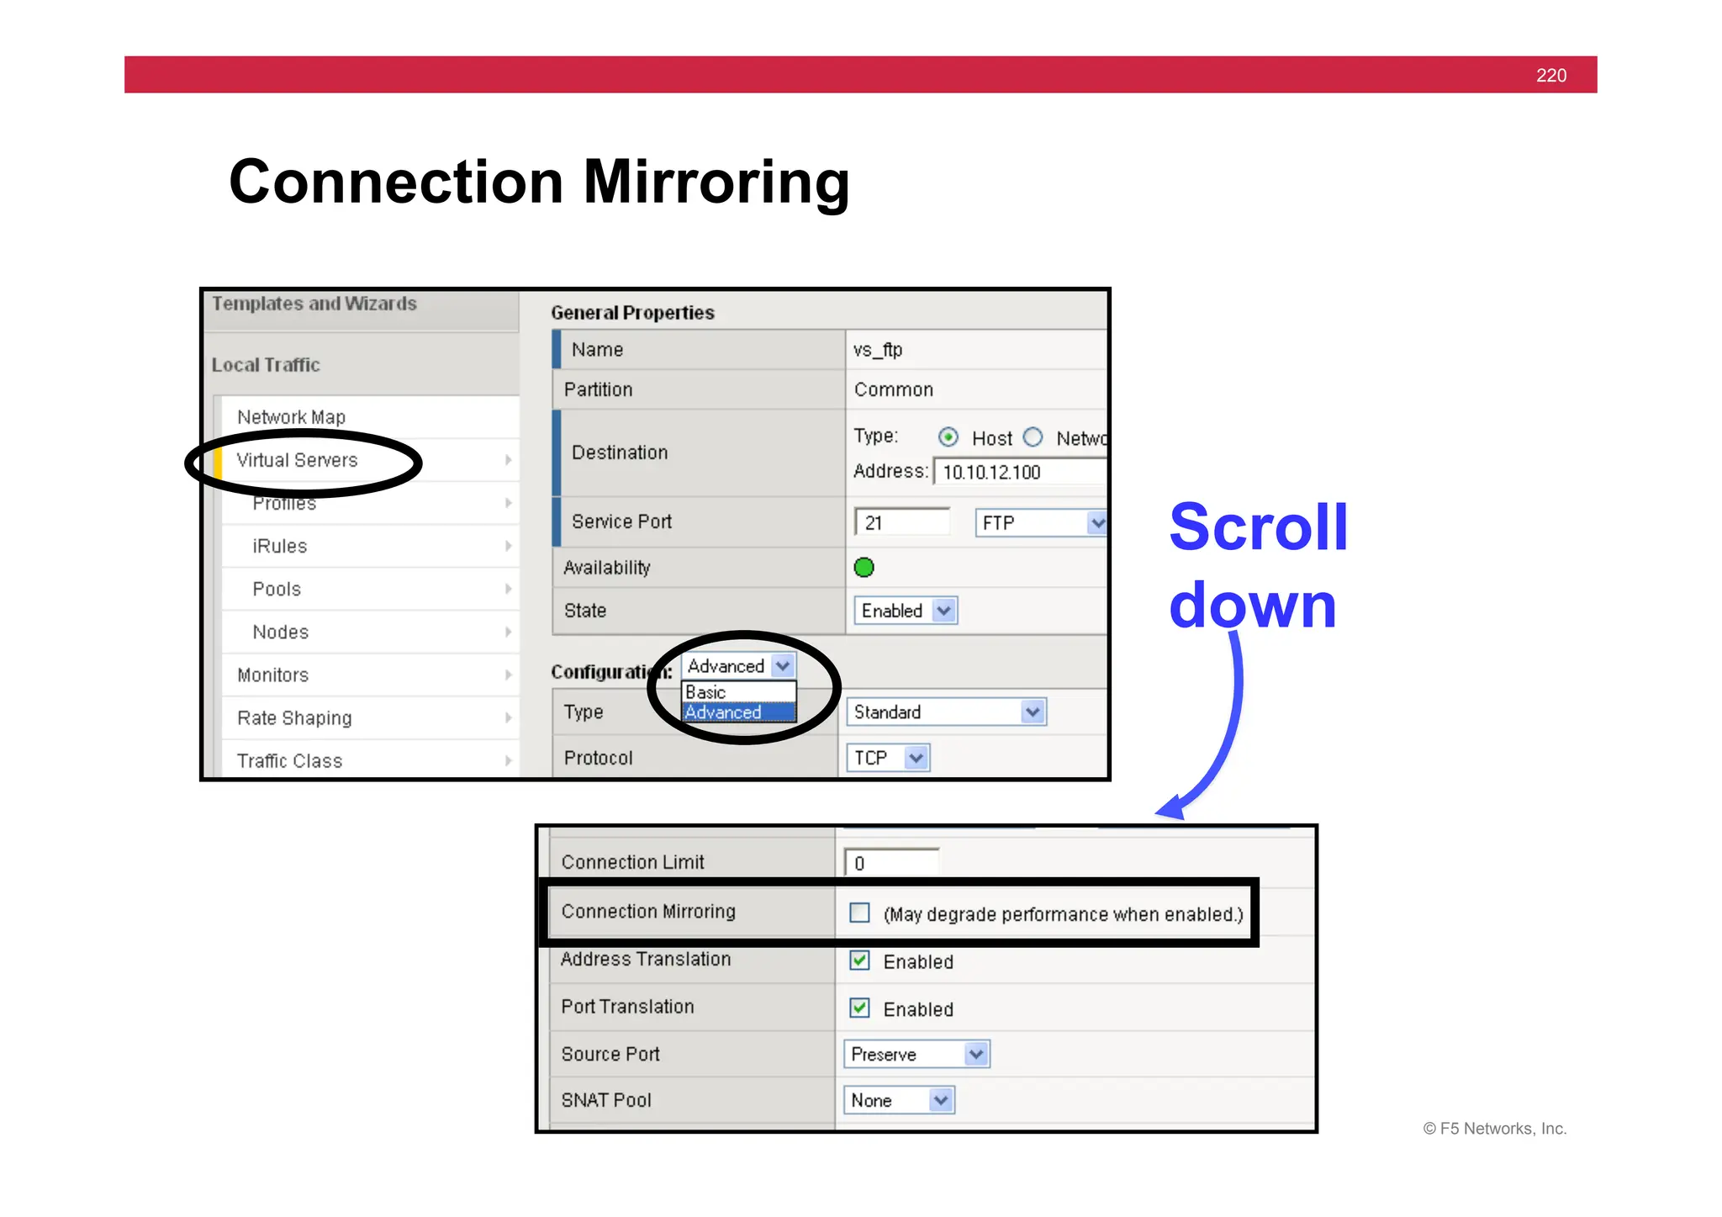The height and width of the screenshot is (1217, 1722).
Task: Expand the Traffic Class submenu arrow
Action: pos(508,760)
